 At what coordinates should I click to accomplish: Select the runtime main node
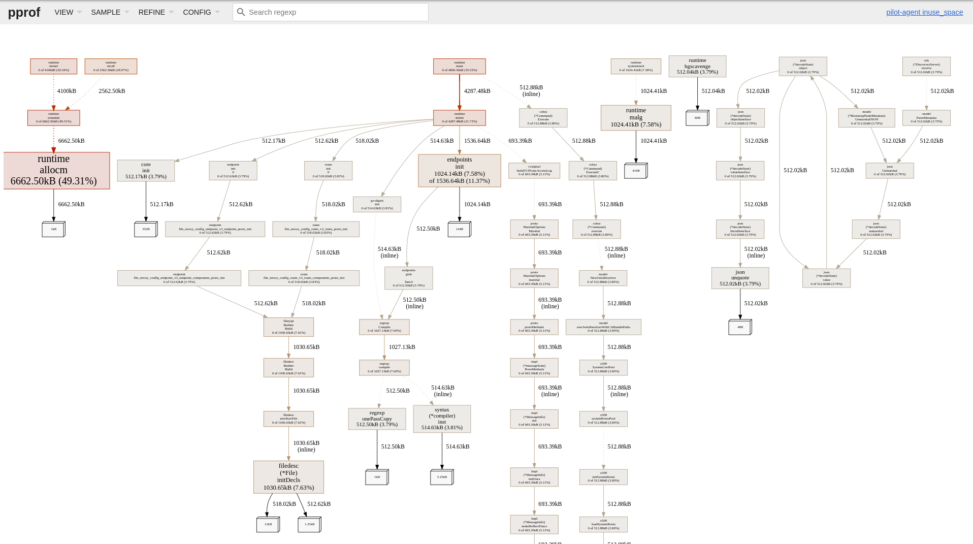click(x=459, y=66)
